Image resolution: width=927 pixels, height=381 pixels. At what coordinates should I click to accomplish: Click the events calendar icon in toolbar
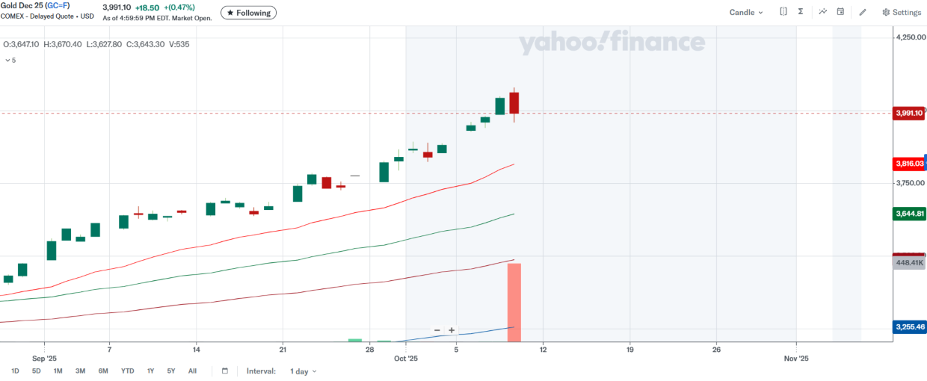(841, 12)
